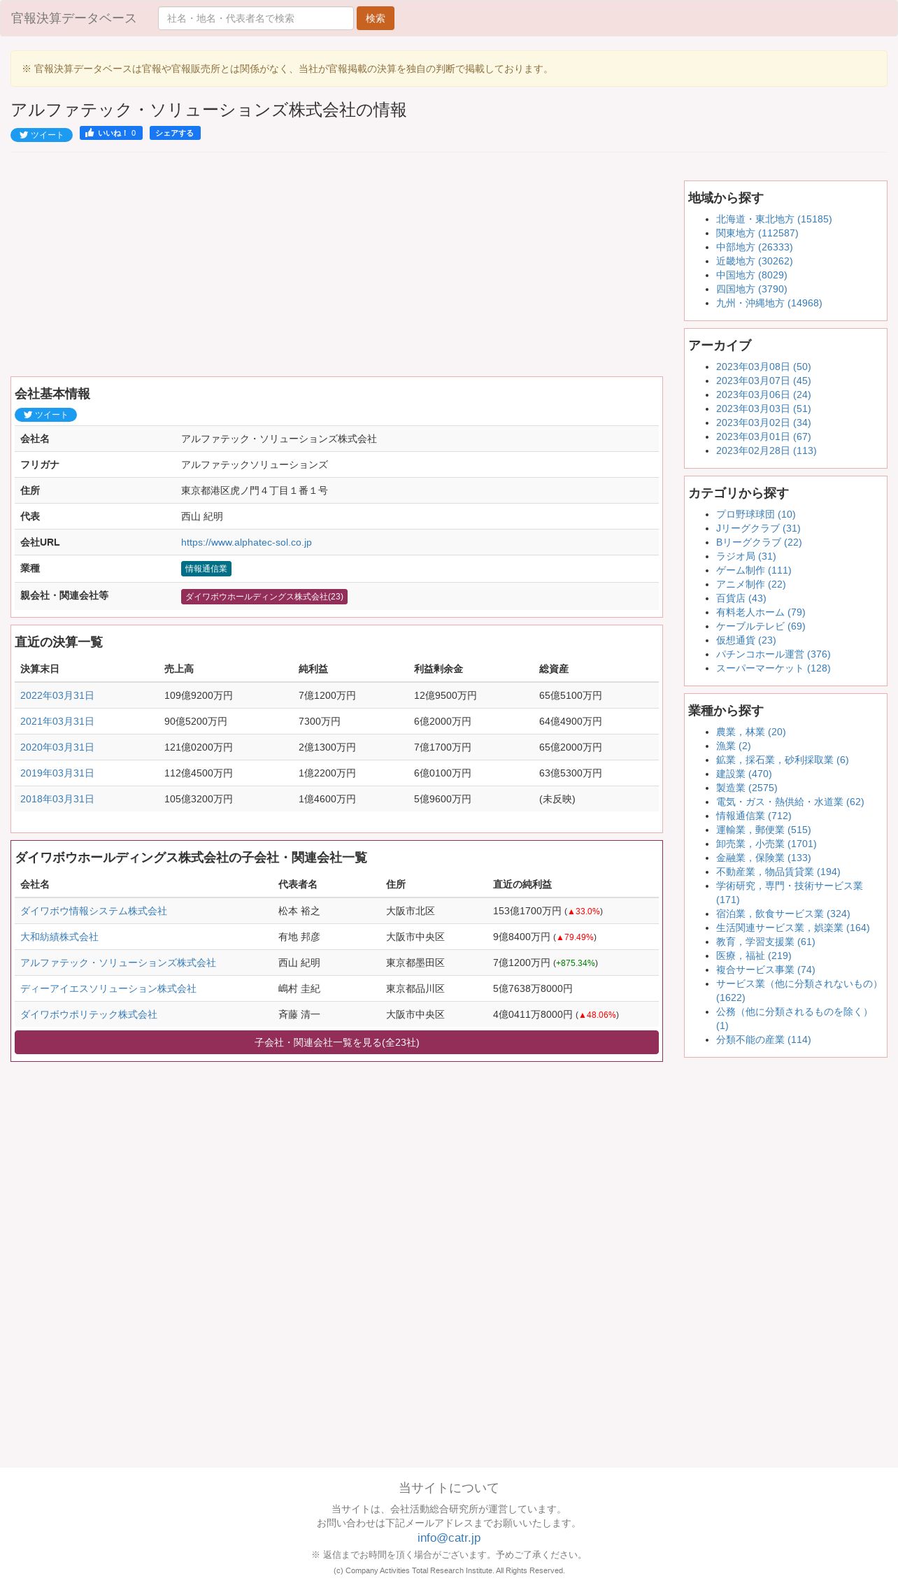Open industry 金融業，保険業 (133)
The height and width of the screenshot is (1583, 898).
[763, 858]
